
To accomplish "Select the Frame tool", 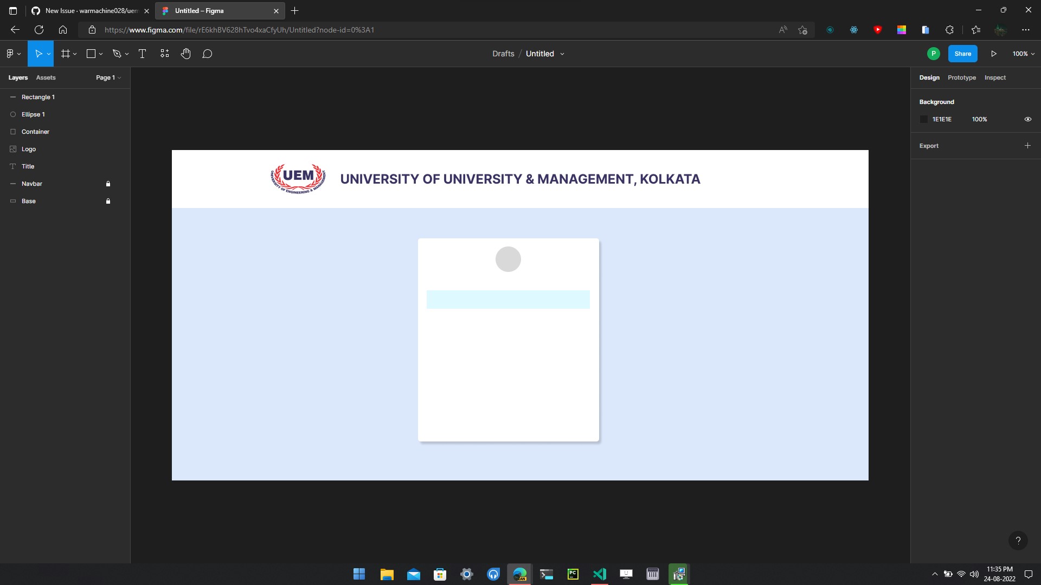I will (66, 54).
